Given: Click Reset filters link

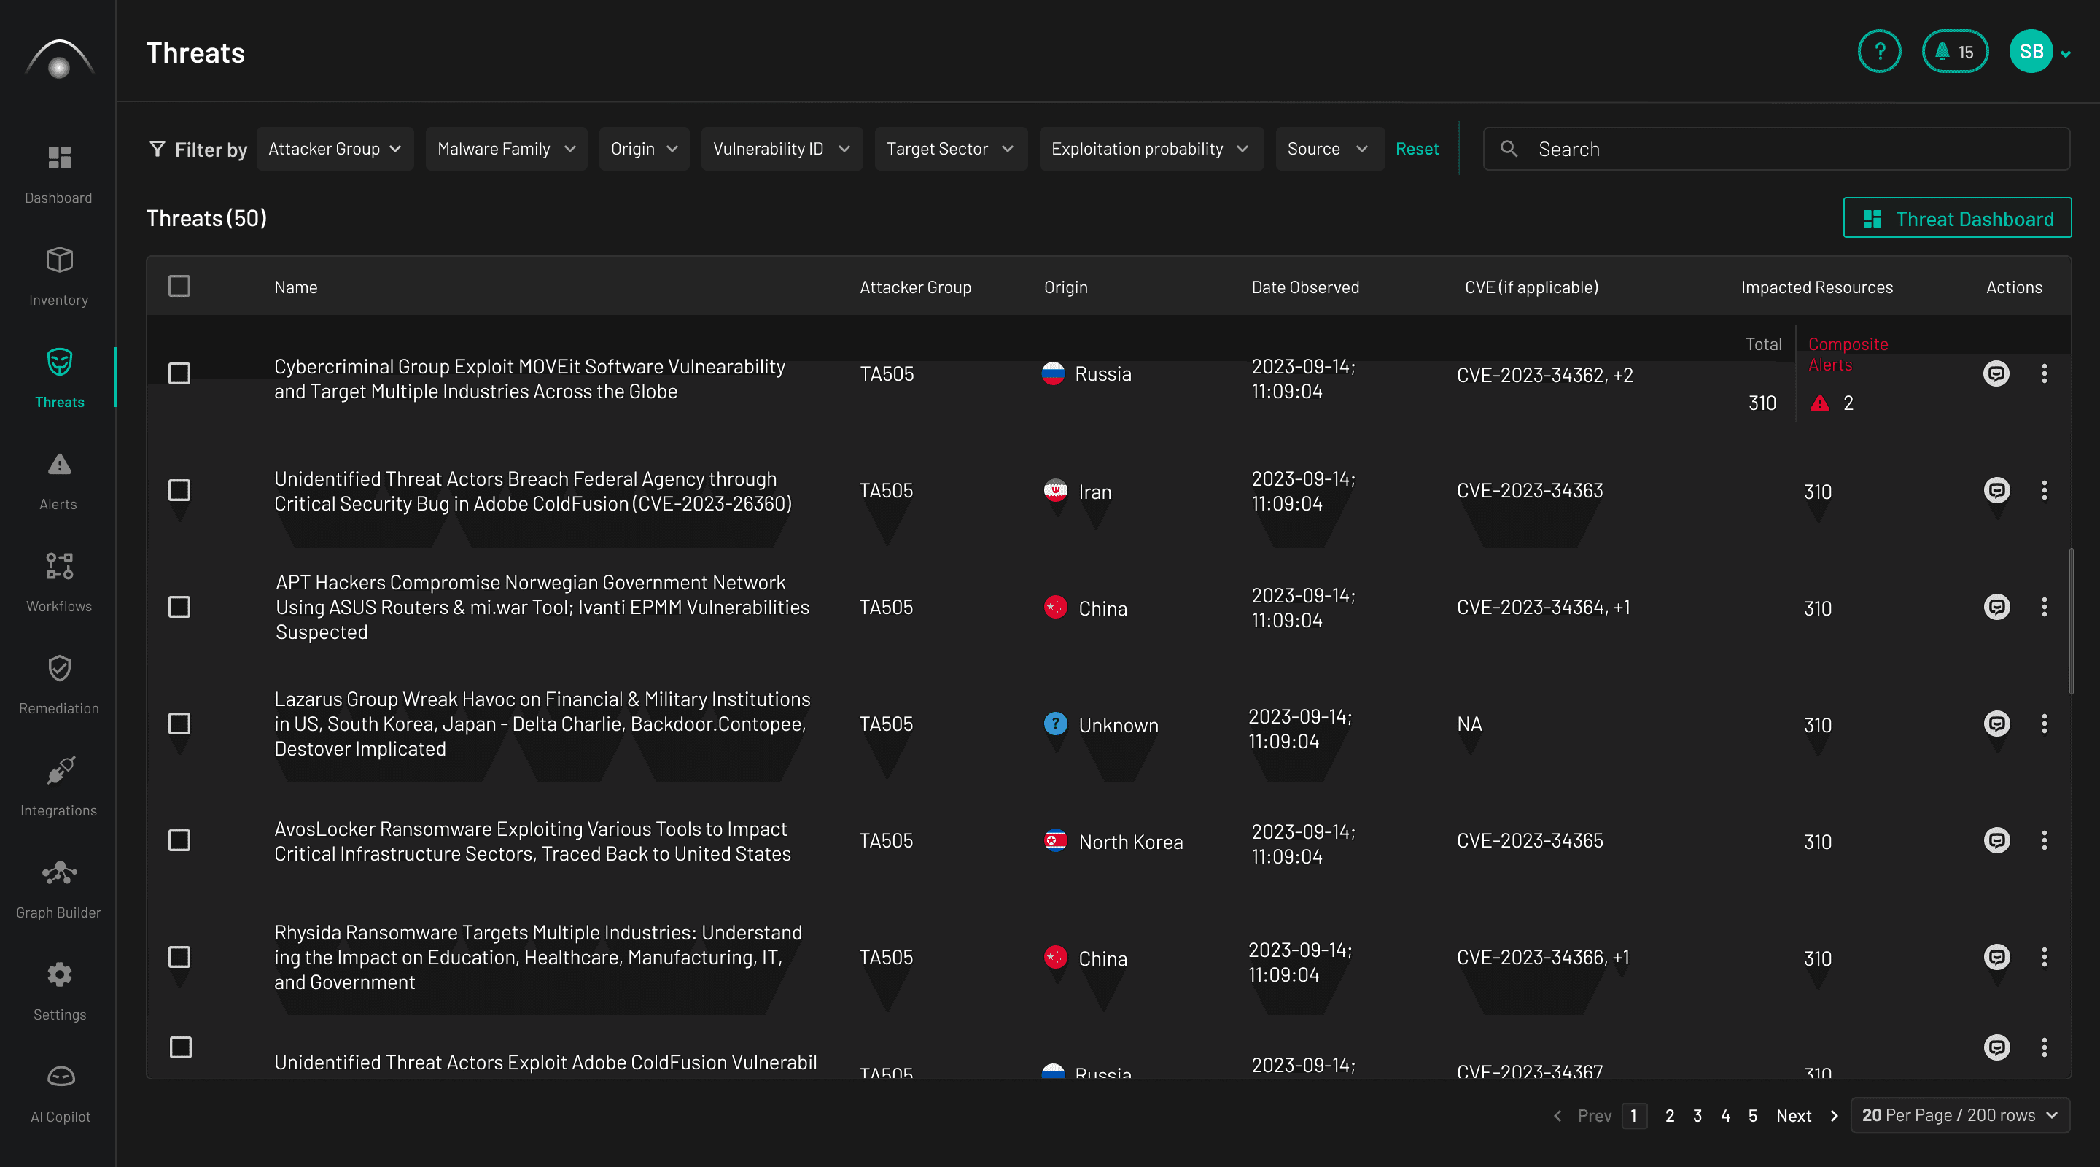Looking at the screenshot, I should [1416, 148].
